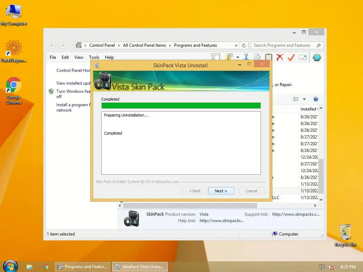Click the search magnifier icon
Viewport: 363px width, 272px height.
click(319, 45)
